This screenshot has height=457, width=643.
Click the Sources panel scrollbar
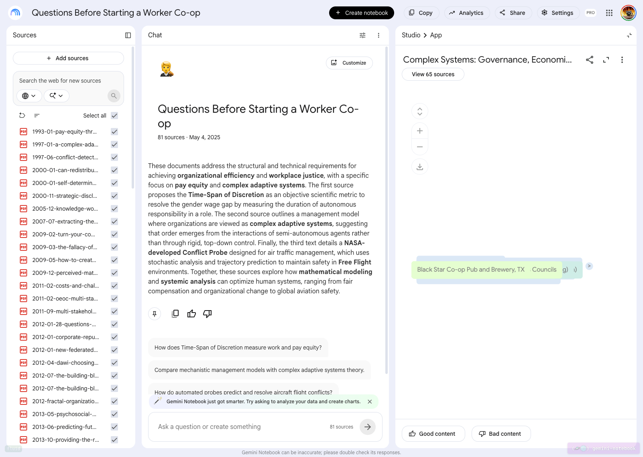point(133,118)
